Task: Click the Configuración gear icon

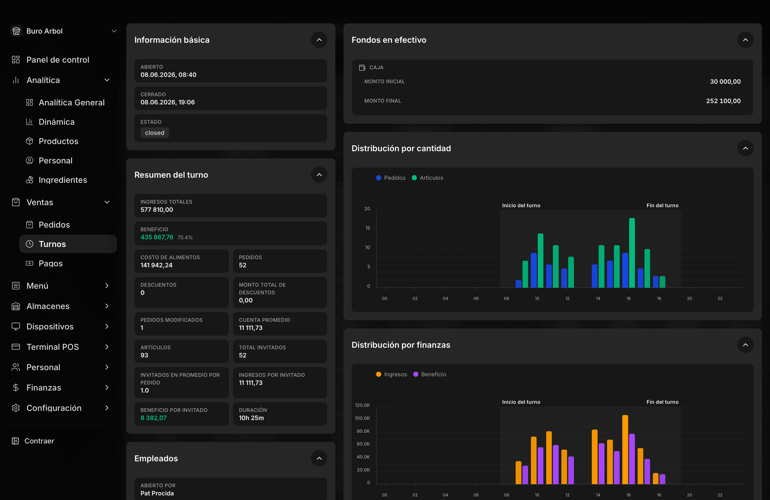Action: pyautogui.click(x=16, y=408)
